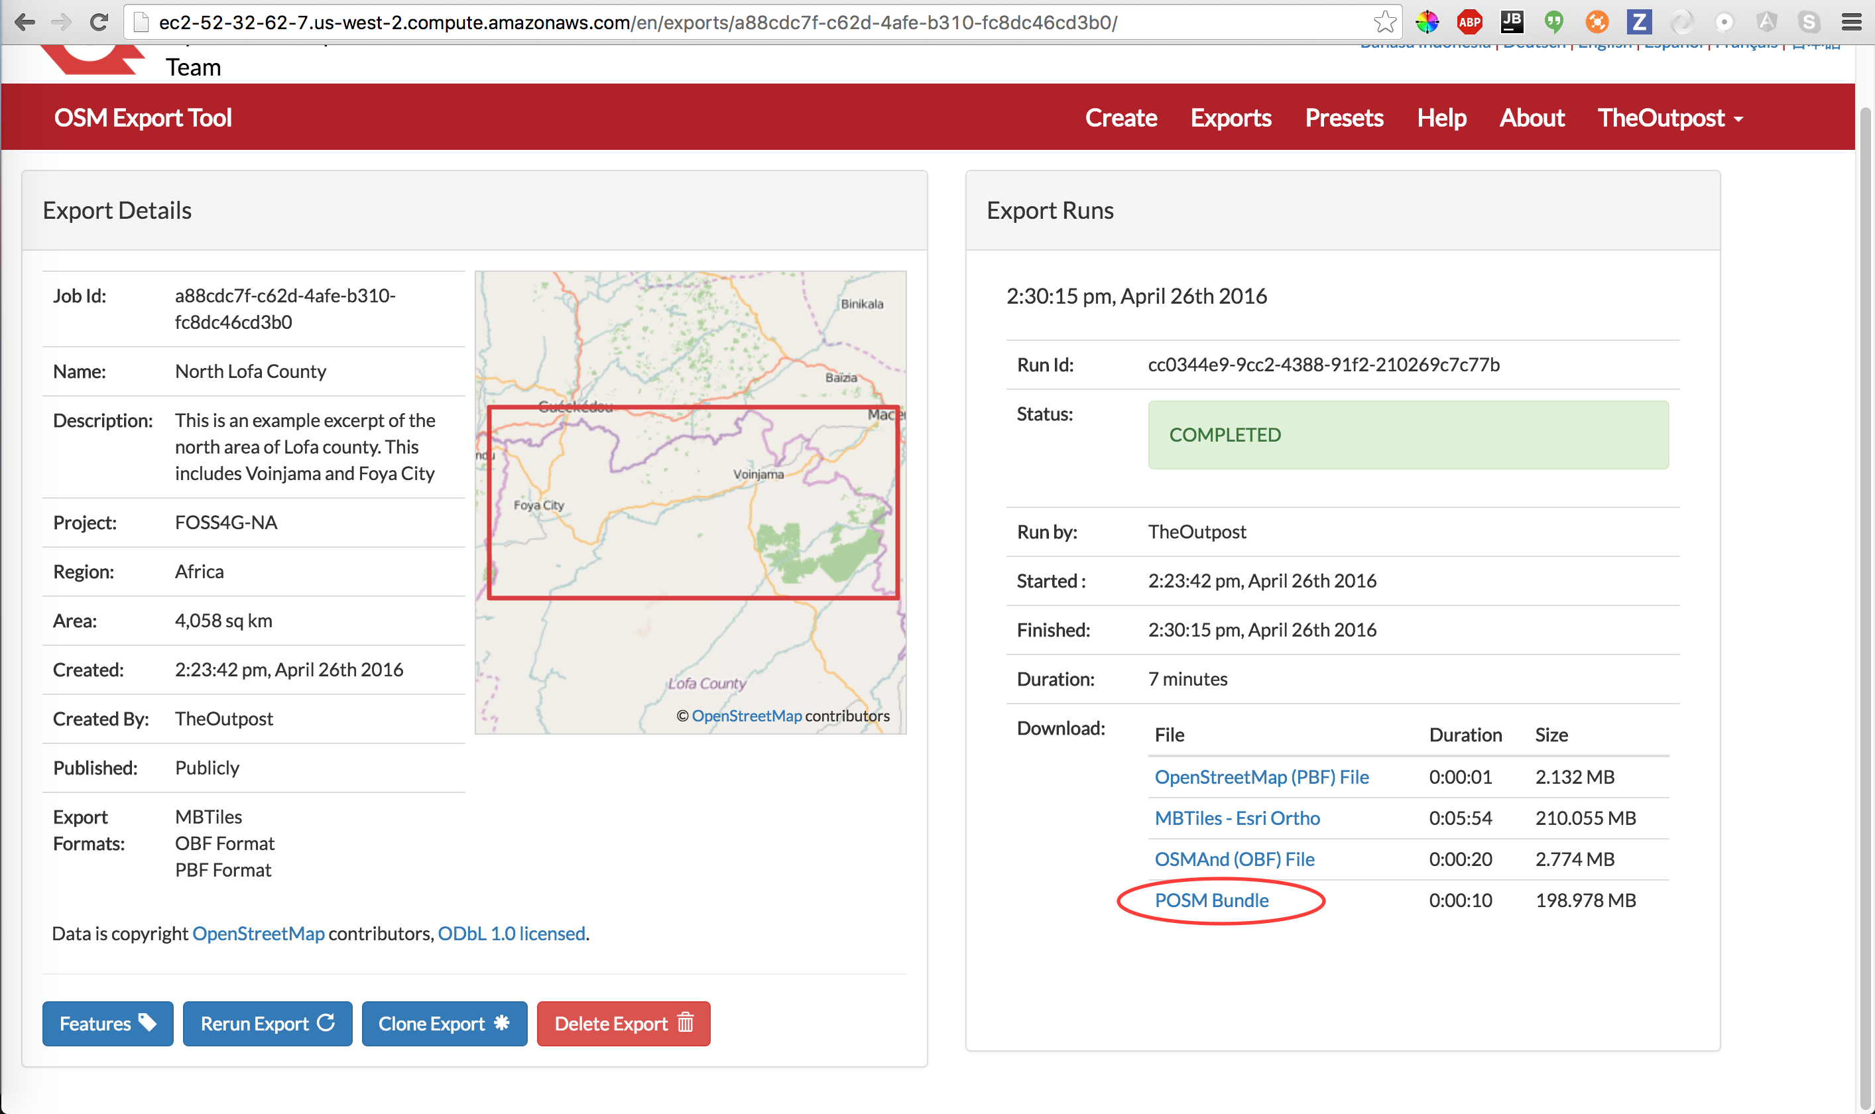Click the Presets navigation tab
Screen dimensions: 1875x1114
click(x=1343, y=117)
